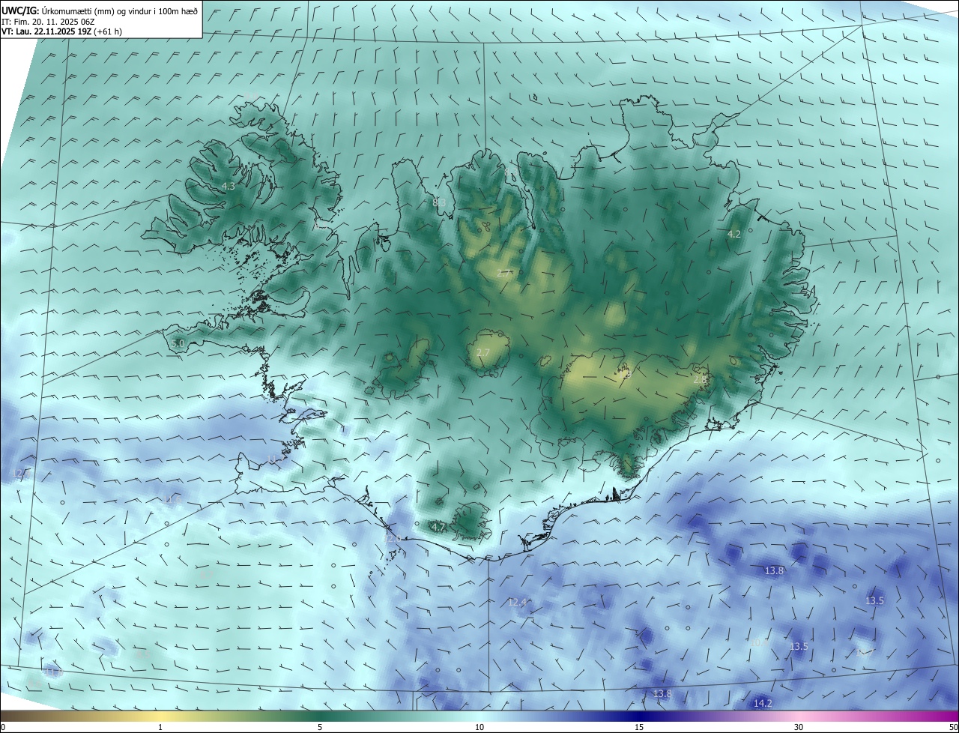Click the 14.2 value label above the color scale
Viewport: 959px width, 733px height.
(x=763, y=703)
